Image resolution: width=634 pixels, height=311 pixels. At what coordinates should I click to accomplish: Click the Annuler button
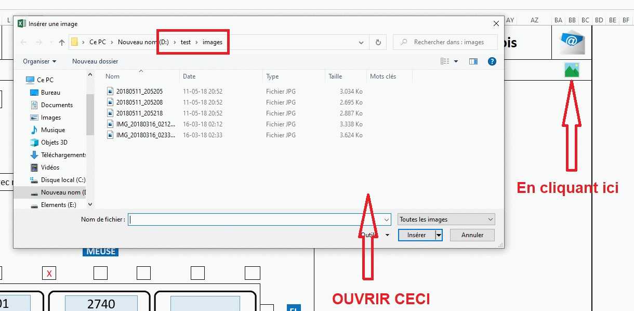coord(472,235)
